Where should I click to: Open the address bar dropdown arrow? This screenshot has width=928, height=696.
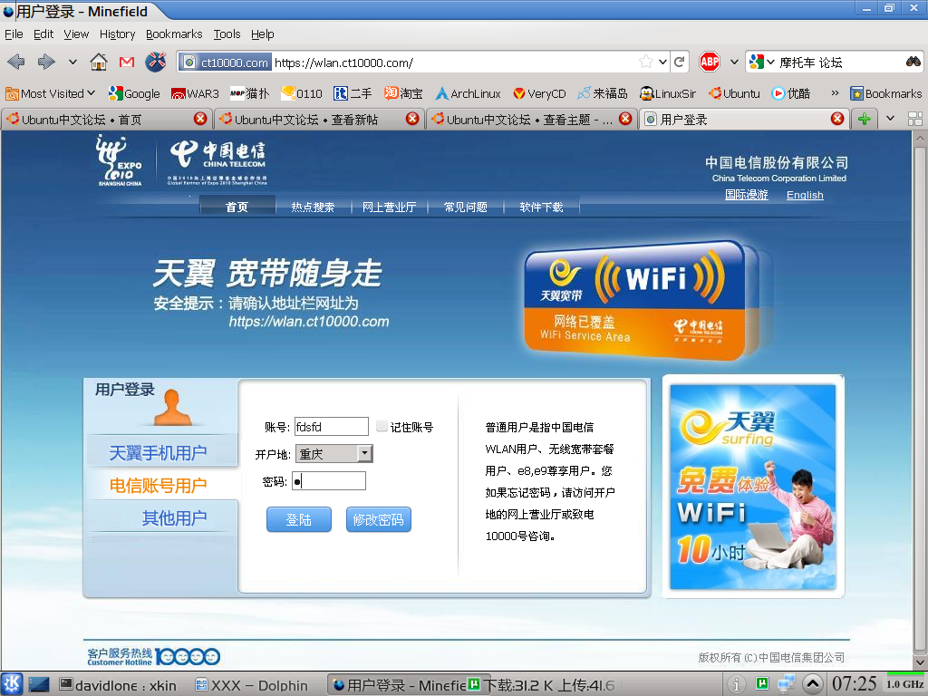pyautogui.click(x=662, y=62)
